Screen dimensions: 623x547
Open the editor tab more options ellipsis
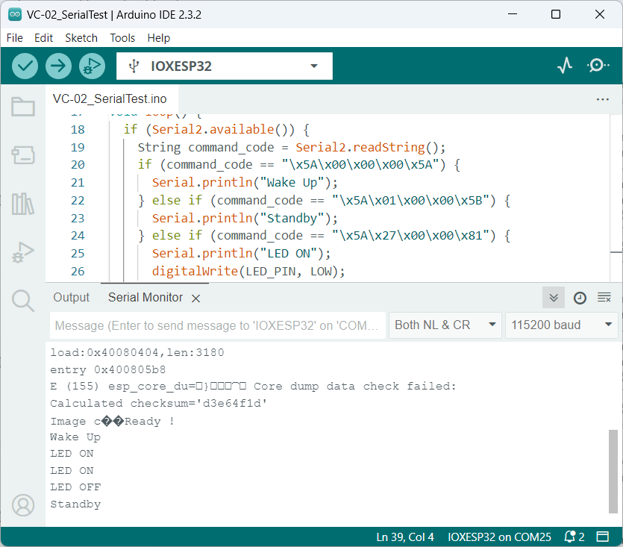click(603, 99)
